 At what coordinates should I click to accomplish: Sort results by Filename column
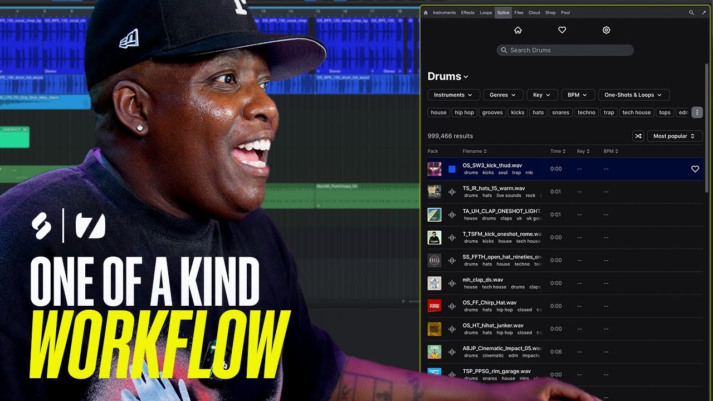(475, 151)
